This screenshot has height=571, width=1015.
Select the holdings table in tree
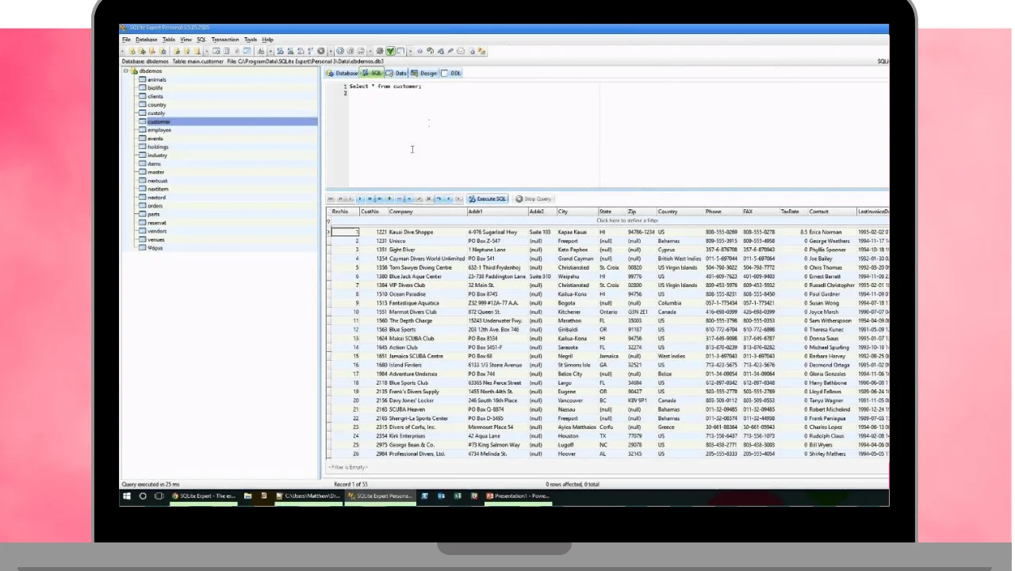[x=158, y=147]
